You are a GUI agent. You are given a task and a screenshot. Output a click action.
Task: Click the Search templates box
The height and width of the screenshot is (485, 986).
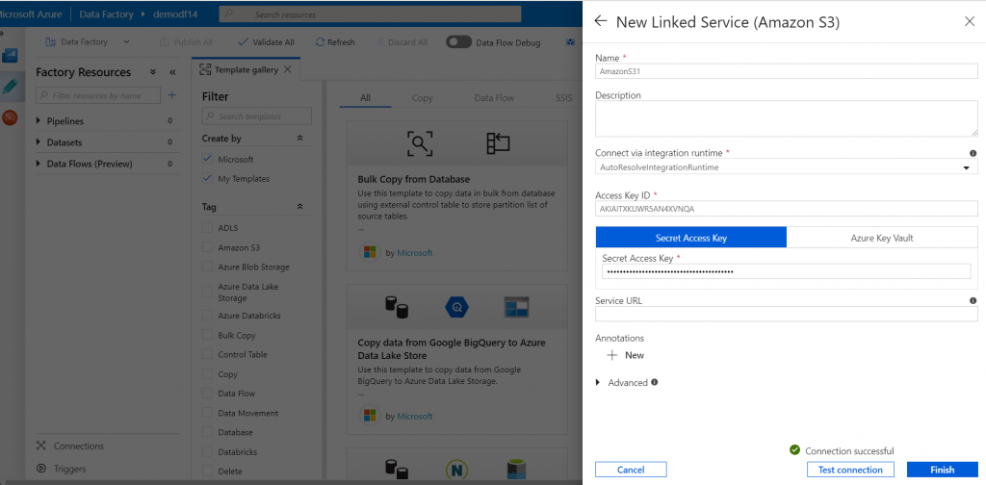(256, 116)
